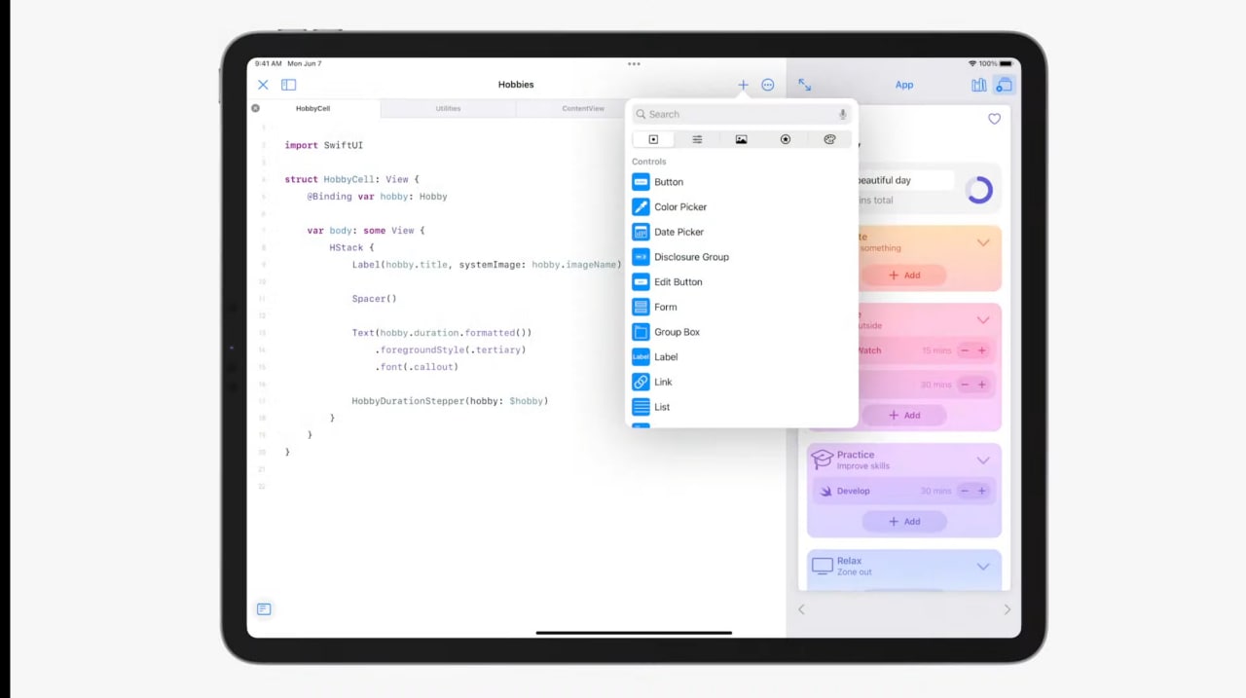Viewport: 1246px width, 698px height.
Task: Click the battery indicator in status bar
Action: (1005, 63)
